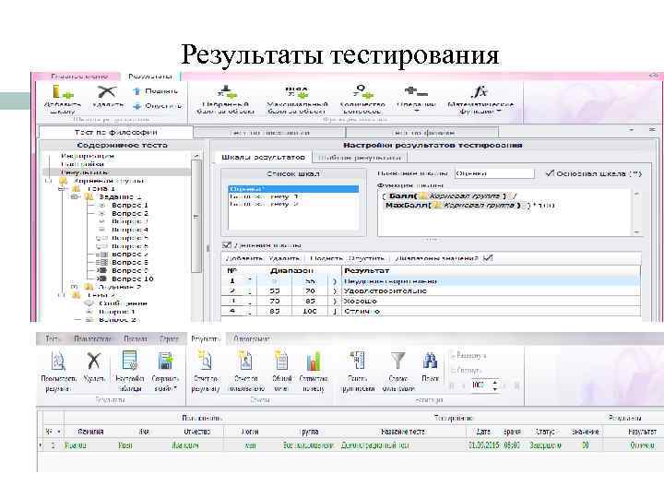Open the 'Тест по философии' document tab
664x498 pixels.
click(x=115, y=132)
